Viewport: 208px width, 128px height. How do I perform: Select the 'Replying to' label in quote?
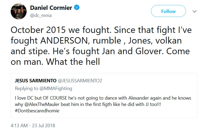26,88
